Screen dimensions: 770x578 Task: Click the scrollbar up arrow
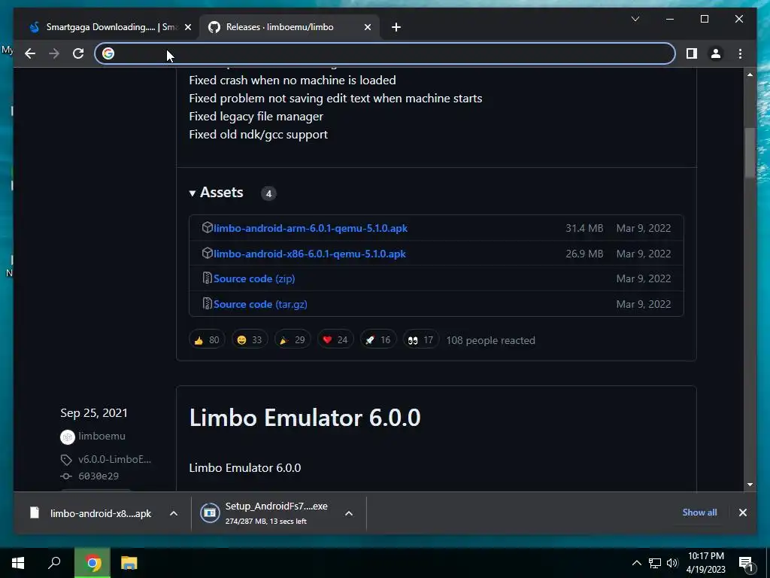[x=750, y=75]
